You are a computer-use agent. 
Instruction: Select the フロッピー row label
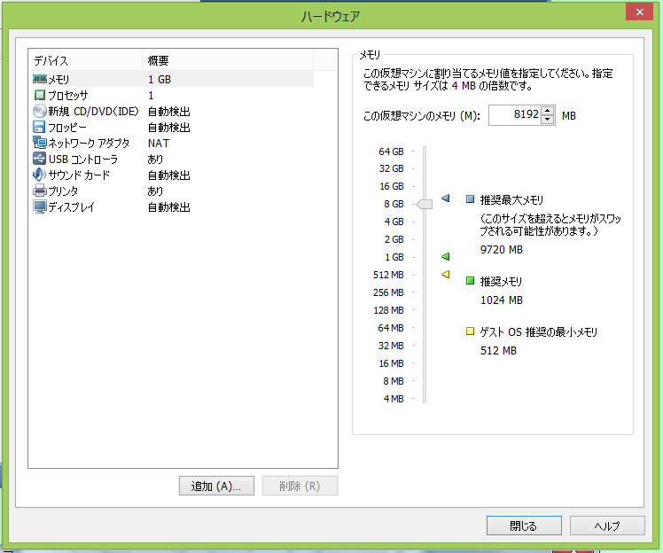[x=67, y=128]
